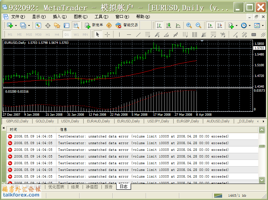Viewport: 268px width, 200px height.
Task: Toggle the Strategy Tester icon
Action: point(76,25)
